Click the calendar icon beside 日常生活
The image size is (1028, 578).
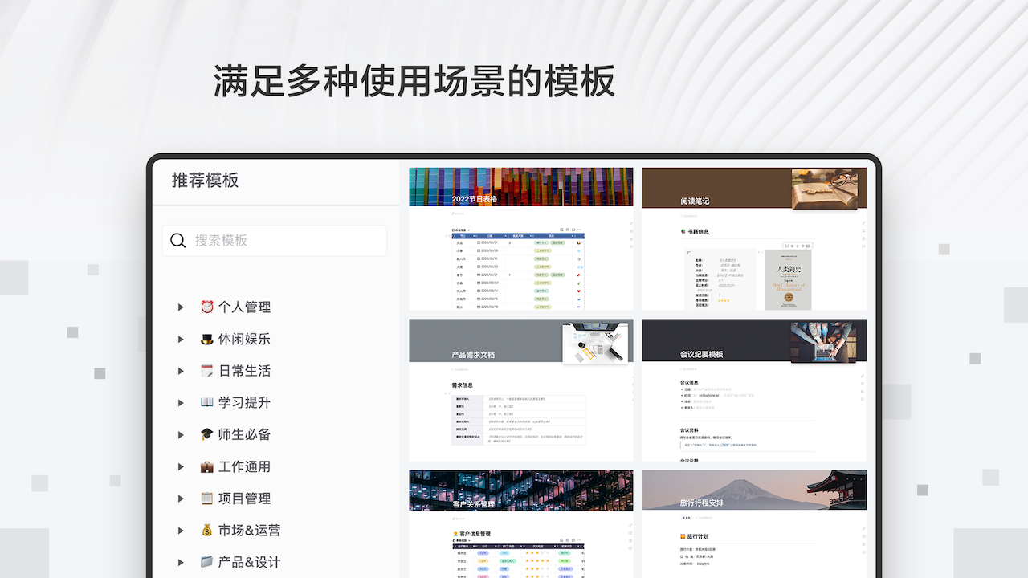[206, 370]
